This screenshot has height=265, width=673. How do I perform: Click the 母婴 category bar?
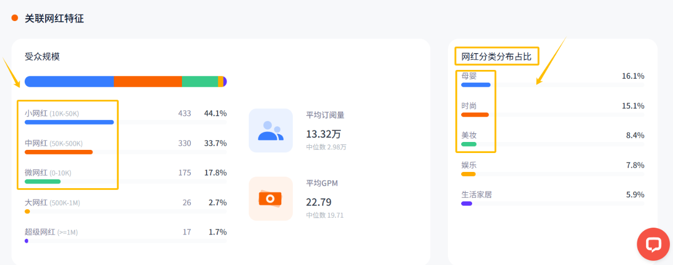click(476, 85)
